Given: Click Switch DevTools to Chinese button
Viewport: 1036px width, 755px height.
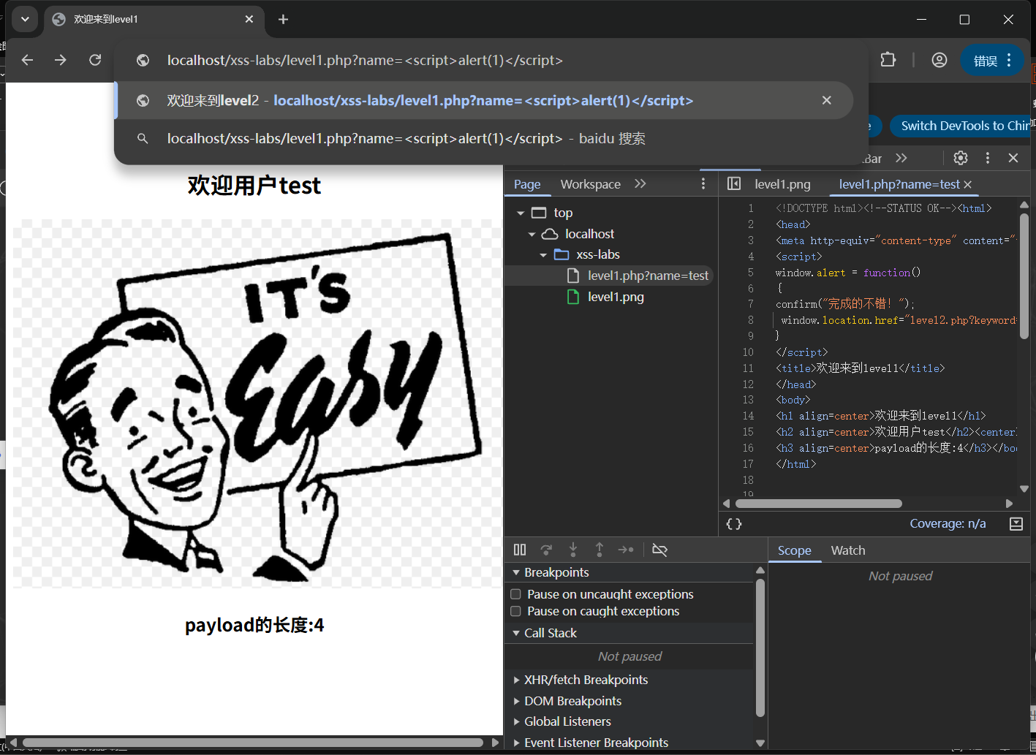Looking at the screenshot, I should pyautogui.click(x=960, y=126).
